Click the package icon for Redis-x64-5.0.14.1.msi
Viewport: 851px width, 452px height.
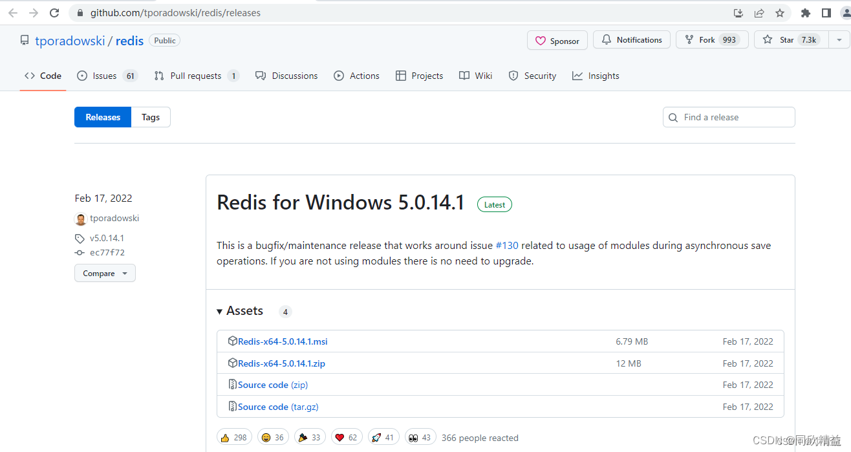(x=233, y=341)
